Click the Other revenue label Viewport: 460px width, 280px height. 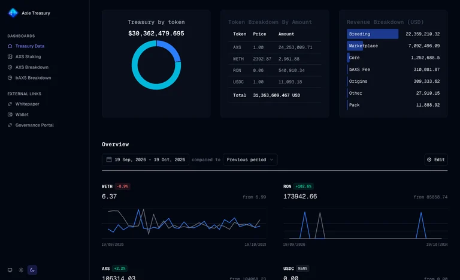click(x=356, y=93)
